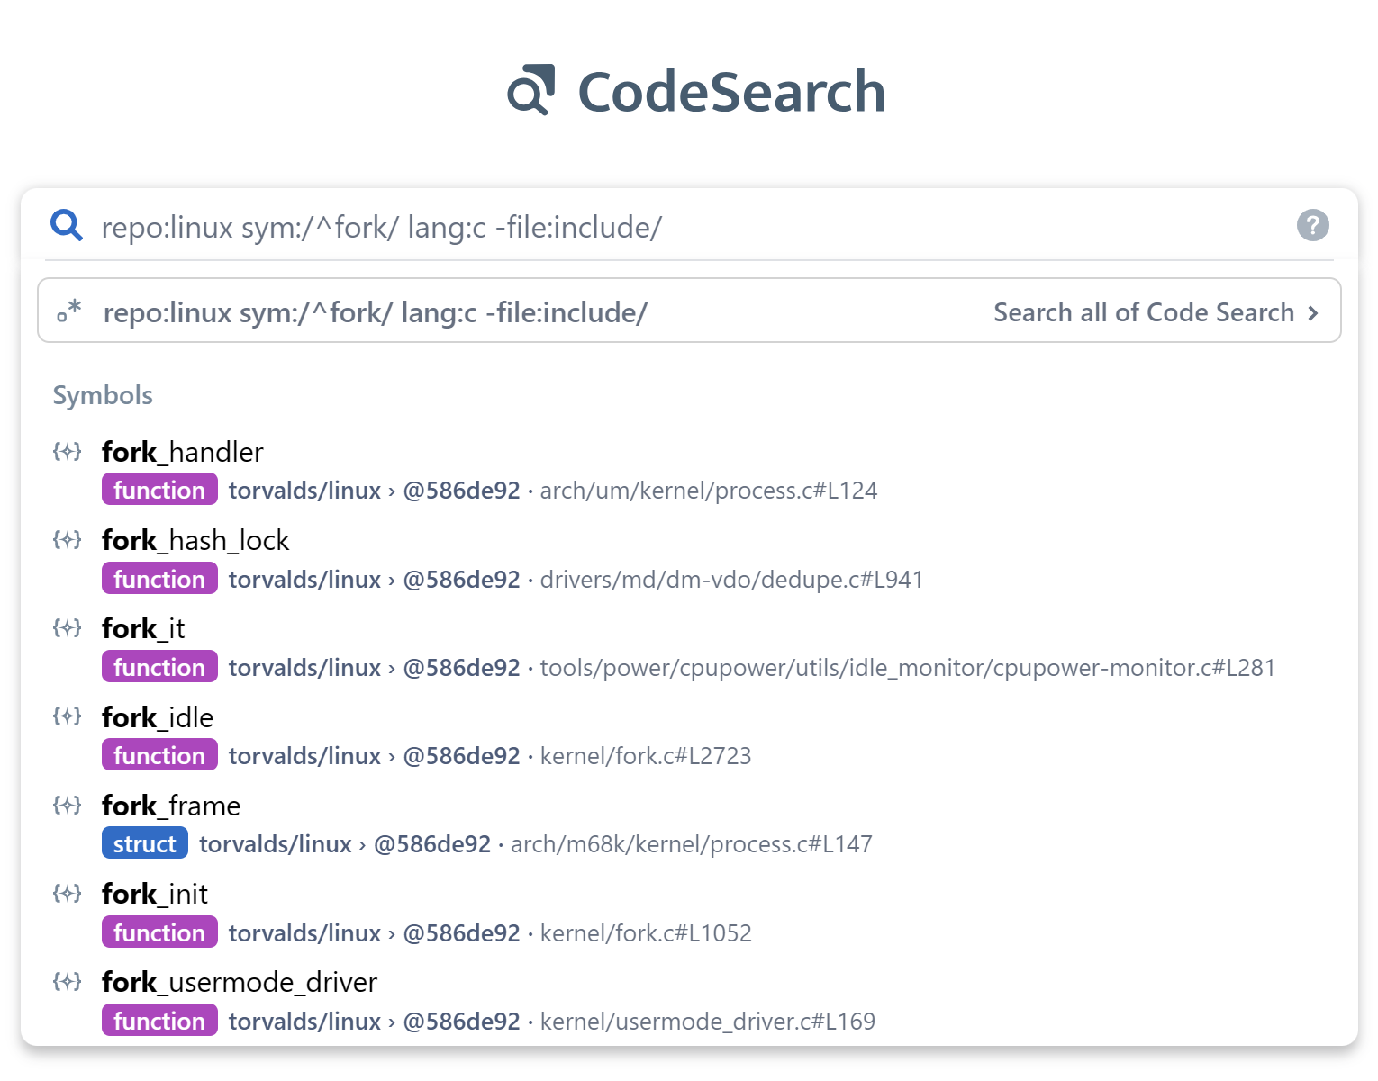The image size is (1378, 1081).
Task: Click the symbol icon beside fork_hash_lock
Action: pos(68,539)
